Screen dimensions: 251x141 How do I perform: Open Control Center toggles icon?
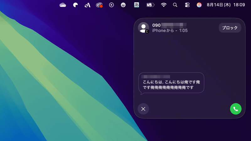[x=187, y=5]
